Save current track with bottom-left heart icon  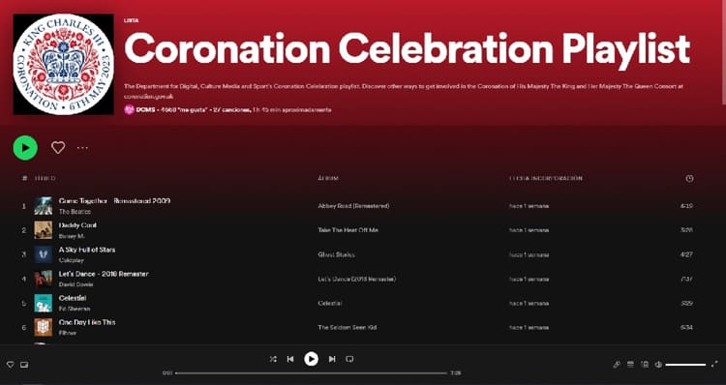11,365
